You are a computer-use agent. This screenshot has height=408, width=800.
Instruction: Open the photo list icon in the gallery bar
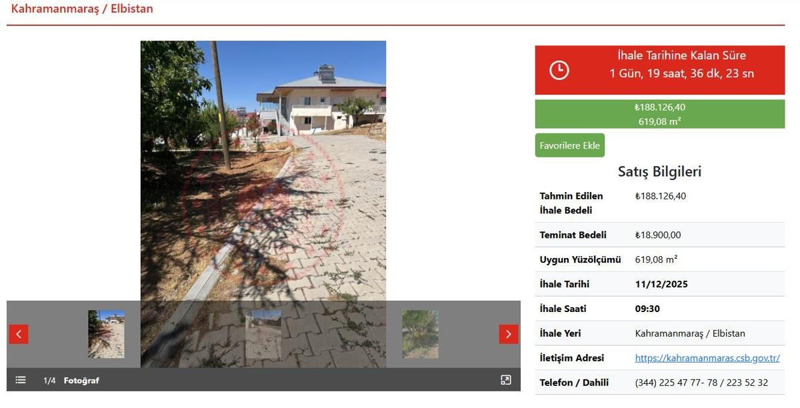pyautogui.click(x=21, y=380)
